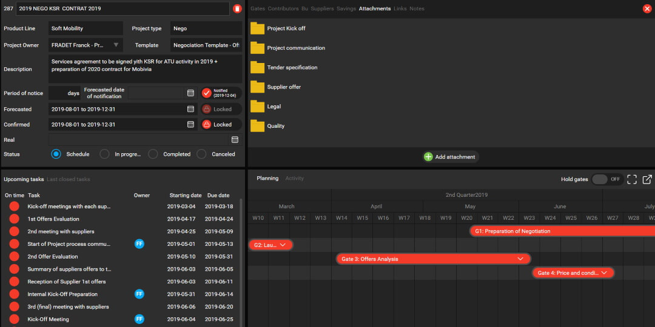Click the Product Line Soft Mobility field

coord(86,28)
